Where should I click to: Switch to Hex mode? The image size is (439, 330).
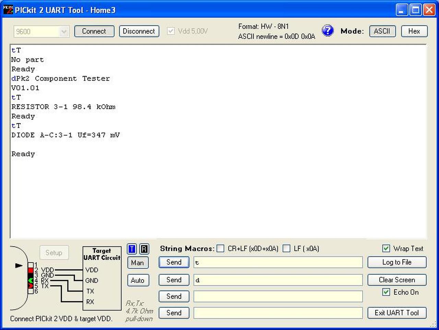414,31
